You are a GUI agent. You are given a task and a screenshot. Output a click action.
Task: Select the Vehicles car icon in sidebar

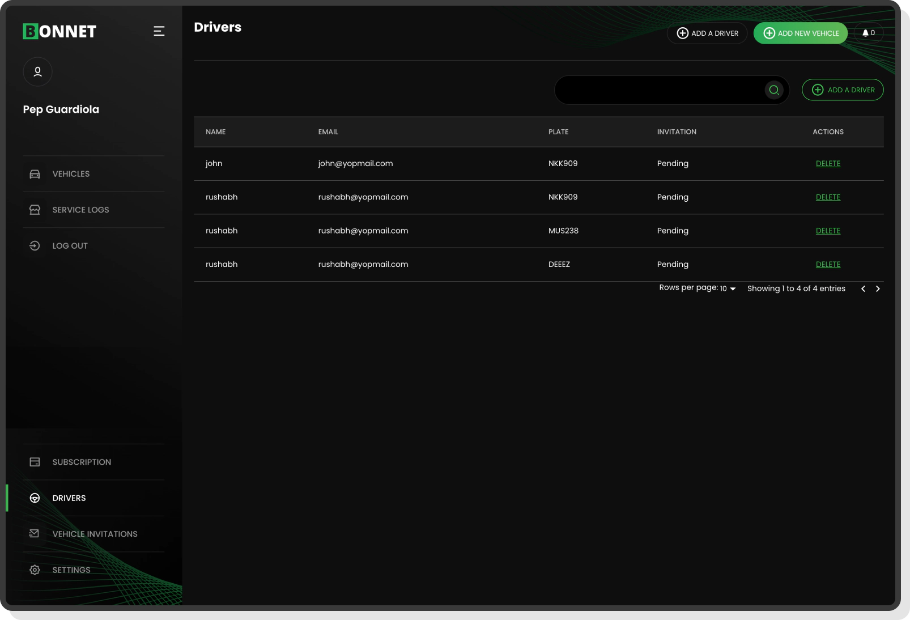pyautogui.click(x=35, y=174)
